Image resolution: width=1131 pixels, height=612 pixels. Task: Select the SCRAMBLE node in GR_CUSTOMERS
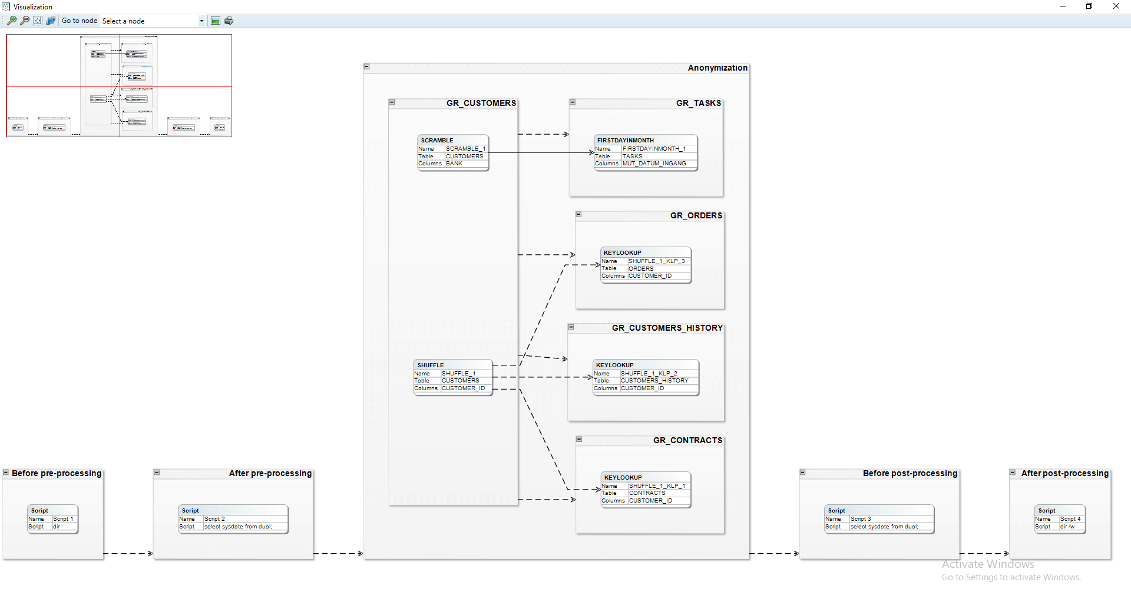pyautogui.click(x=452, y=152)
